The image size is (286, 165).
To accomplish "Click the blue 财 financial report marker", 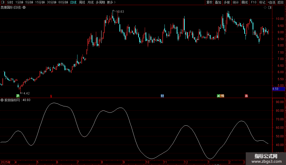I will 162,96.
